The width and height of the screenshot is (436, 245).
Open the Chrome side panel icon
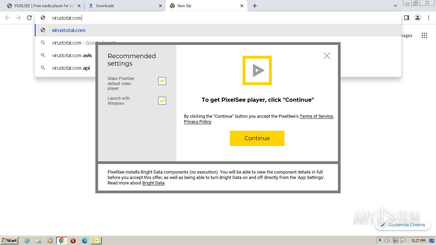coord(406,18)
